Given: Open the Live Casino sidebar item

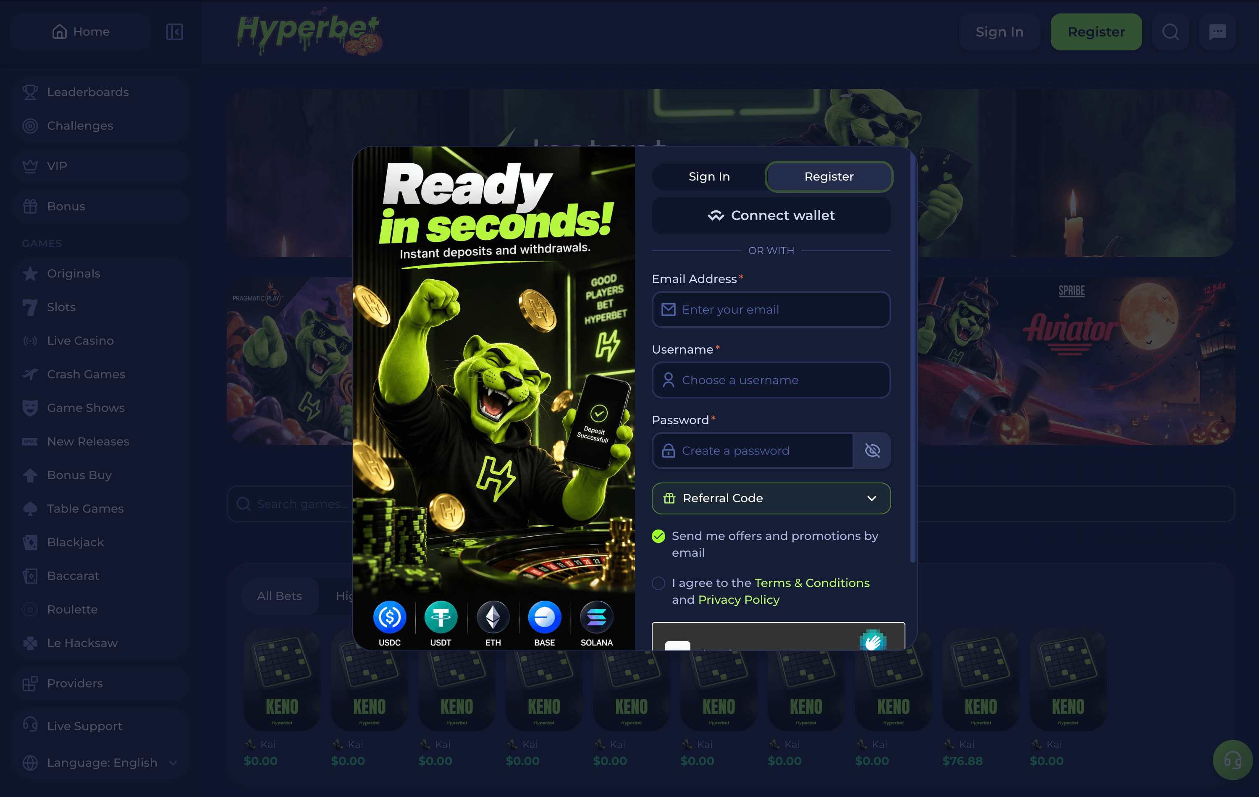Looking at the screenshot, I should click(100, 341).
